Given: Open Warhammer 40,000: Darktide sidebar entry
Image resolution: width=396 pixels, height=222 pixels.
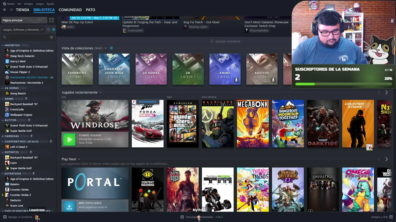Looking at the screenshot, I should [x=32, y=77].
